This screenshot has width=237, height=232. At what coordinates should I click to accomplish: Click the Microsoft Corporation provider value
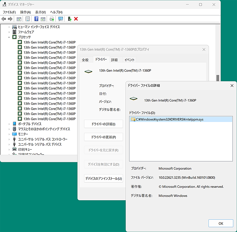pos(175,169)
